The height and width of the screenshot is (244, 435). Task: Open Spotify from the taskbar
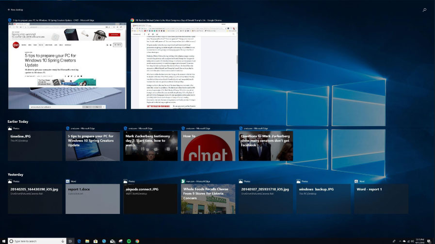point(129,241)
